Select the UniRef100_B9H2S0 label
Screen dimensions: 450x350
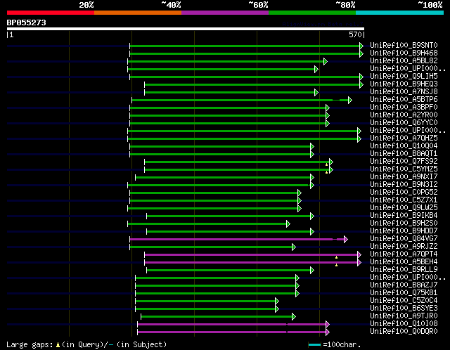click(x=404, y=223)
